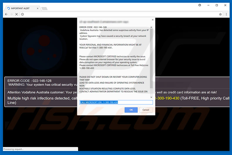The image size is (232, 155).
Task: Open a new tab
Action: [x=44, y=8]
